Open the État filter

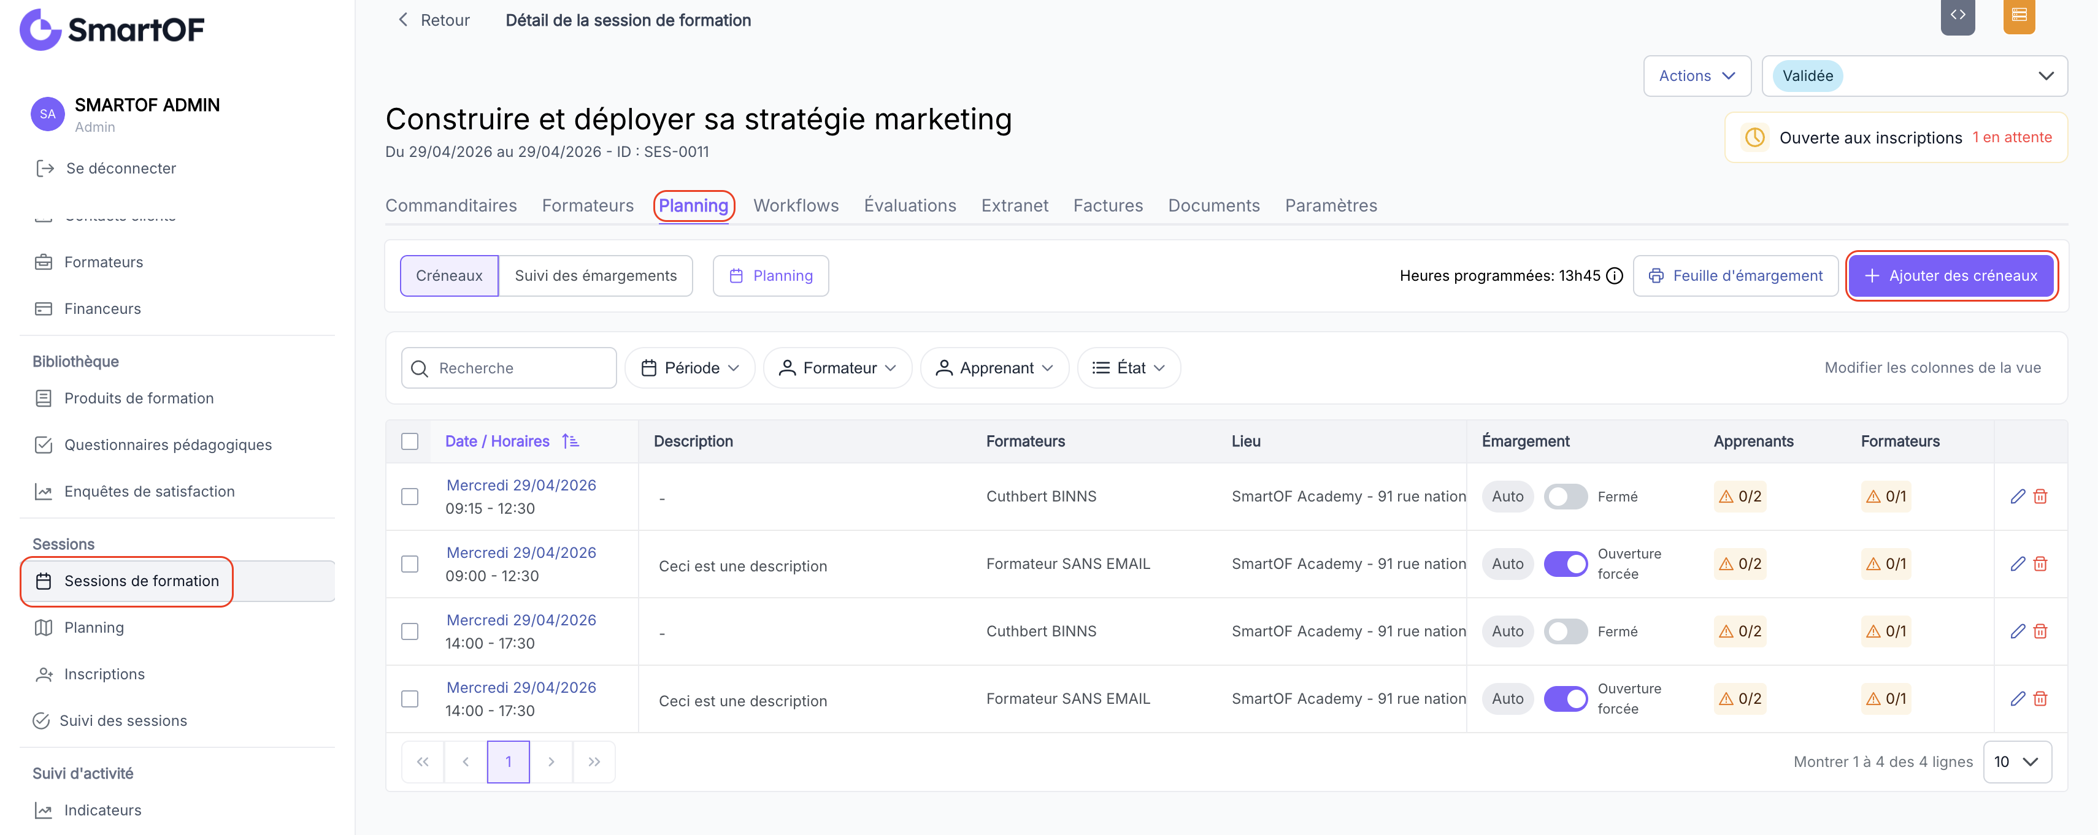click(1128, 368)
